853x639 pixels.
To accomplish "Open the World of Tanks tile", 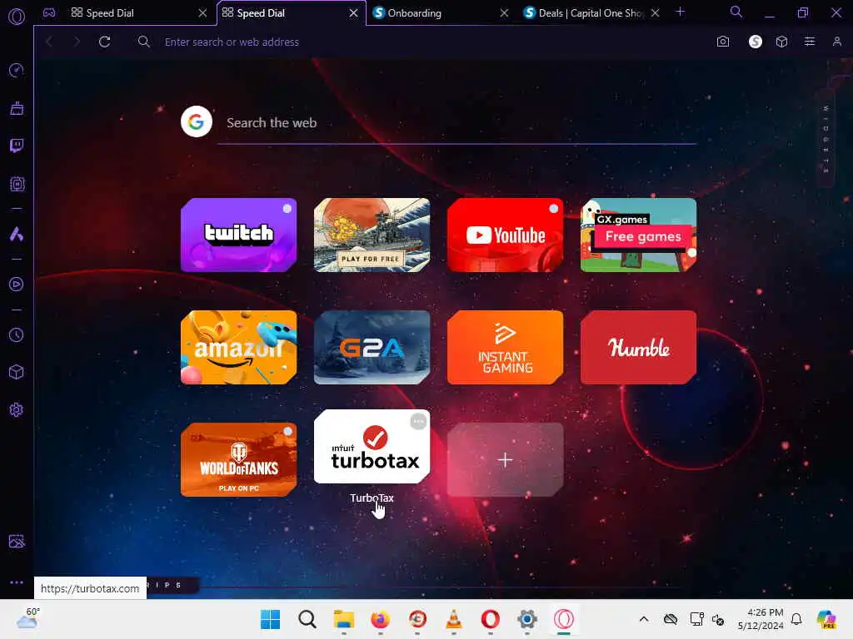I will click(239, 459).
